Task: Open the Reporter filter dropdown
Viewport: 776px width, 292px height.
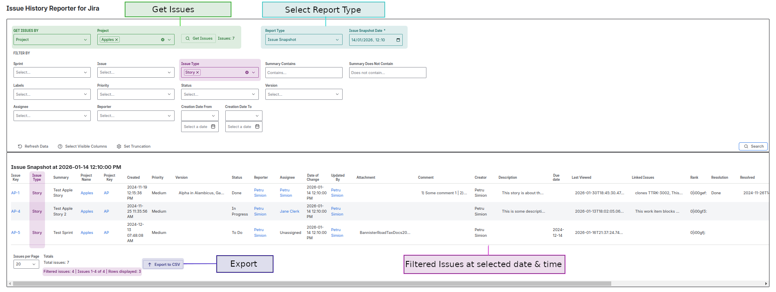Action: point(136,116)
